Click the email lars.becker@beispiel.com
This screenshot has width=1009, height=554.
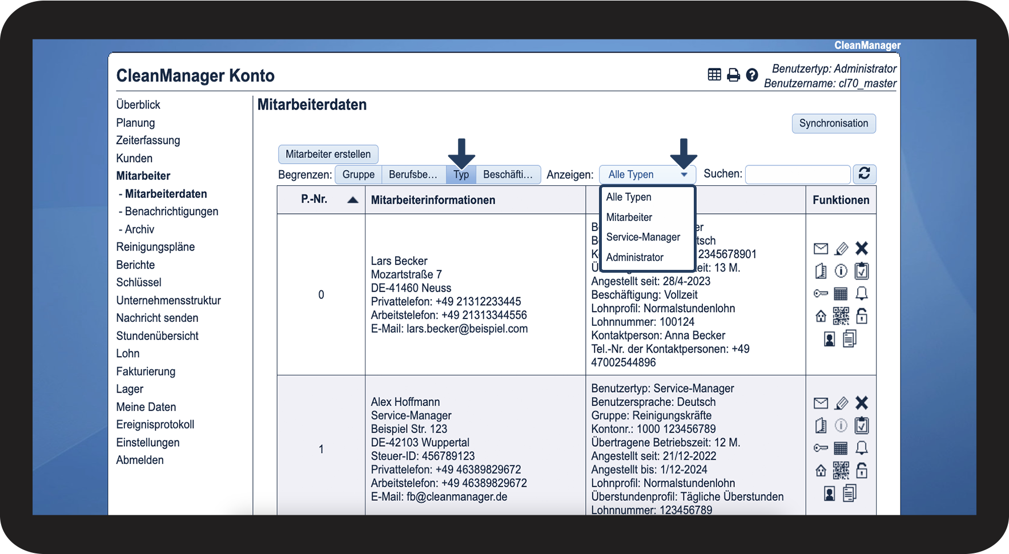click(x=467, y=329)
